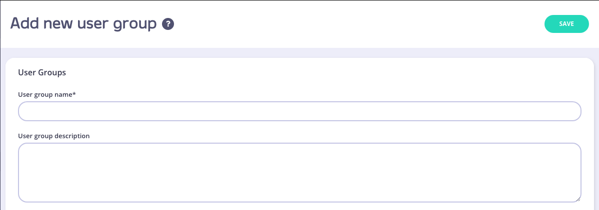Viewport: 599px width, 210px height.
Task: Click the "User group description" field label
Action: click(x=53, y=136)
